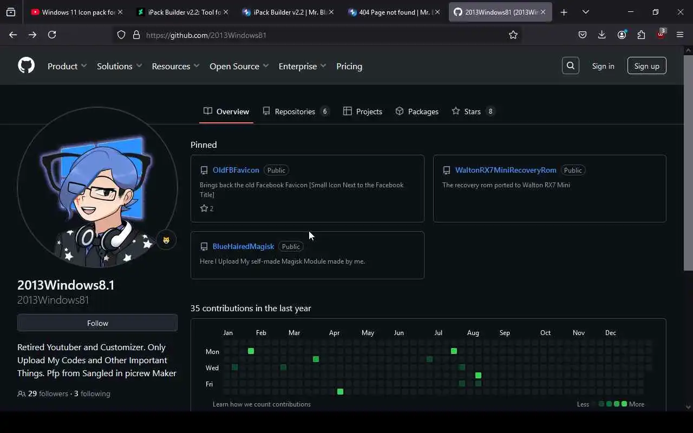Click the green February Monday contribution cell
The image size is (693, 433).
(x=251, y=351)
